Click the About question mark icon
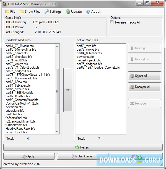The height and width of the screenshot is (169, 166). click(x=88, y=12)
